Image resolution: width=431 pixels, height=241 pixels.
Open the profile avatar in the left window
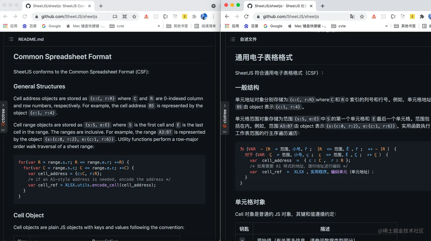point(204,17)
